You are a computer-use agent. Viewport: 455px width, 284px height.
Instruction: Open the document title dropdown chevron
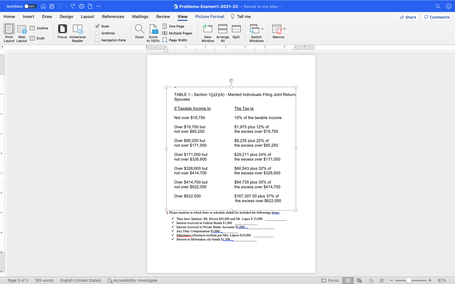tap(281, 6)
